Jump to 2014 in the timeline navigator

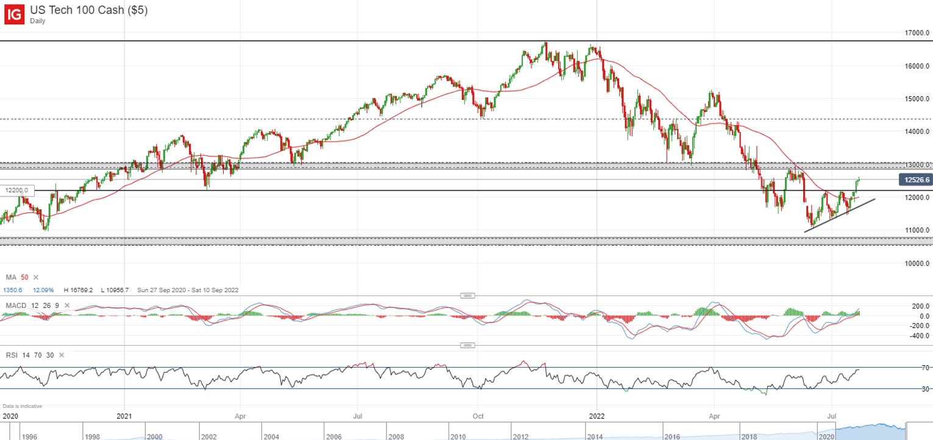pyautogui.click(x=595, y=436)
